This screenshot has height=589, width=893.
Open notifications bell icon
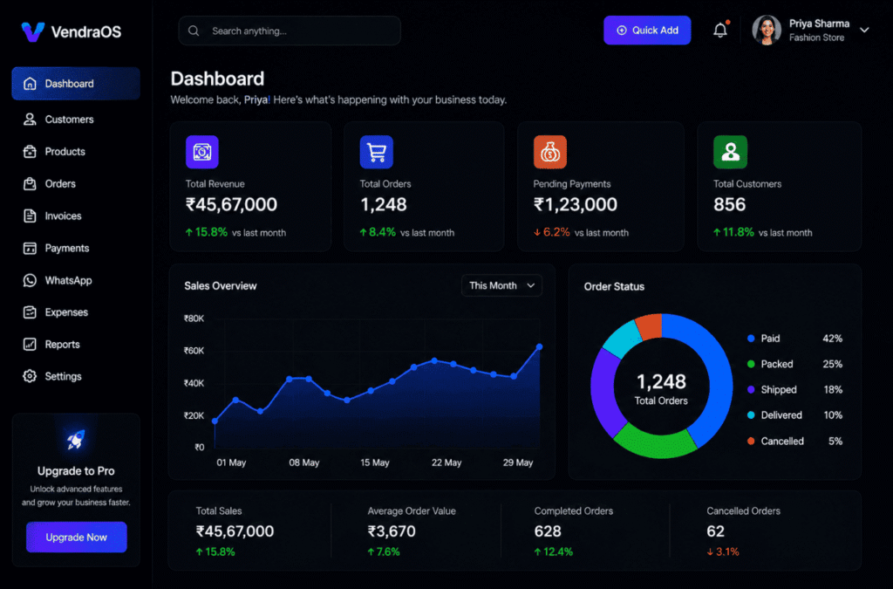pos(720,30)
